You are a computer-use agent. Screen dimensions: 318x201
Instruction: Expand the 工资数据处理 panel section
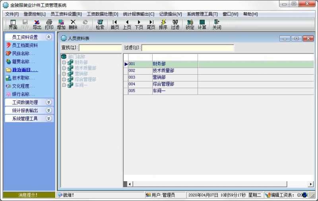tap(48, 102)
